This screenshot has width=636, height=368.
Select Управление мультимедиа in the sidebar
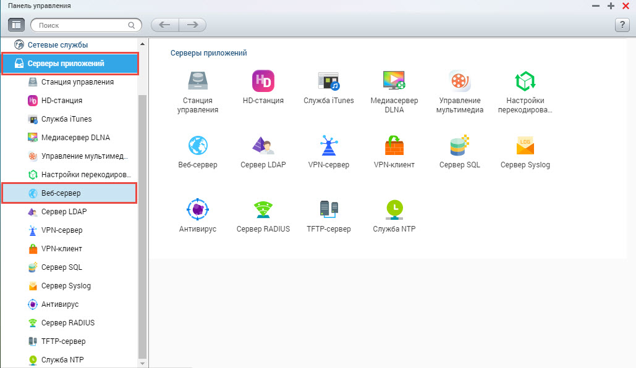[70, 156]
